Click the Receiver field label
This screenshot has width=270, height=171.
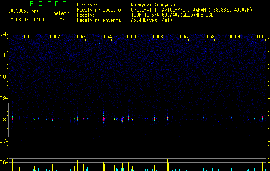pyautogui.click(x=87, y=15)
